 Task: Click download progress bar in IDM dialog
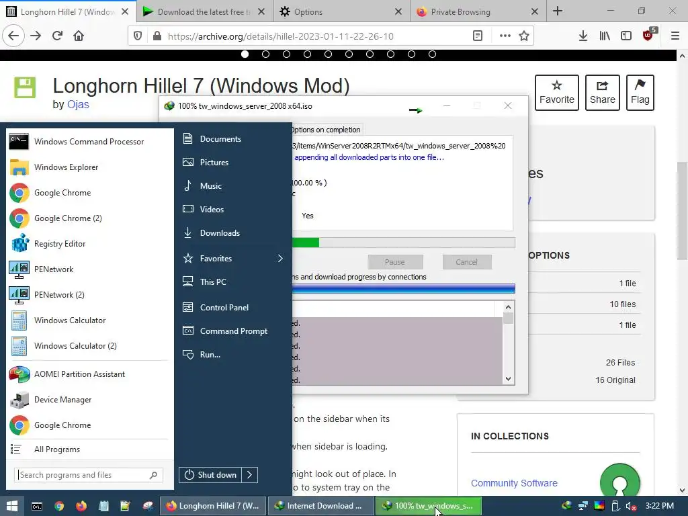click(403, 243)
